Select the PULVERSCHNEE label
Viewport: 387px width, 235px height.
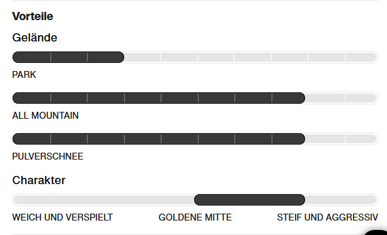(x=48, y=156)
